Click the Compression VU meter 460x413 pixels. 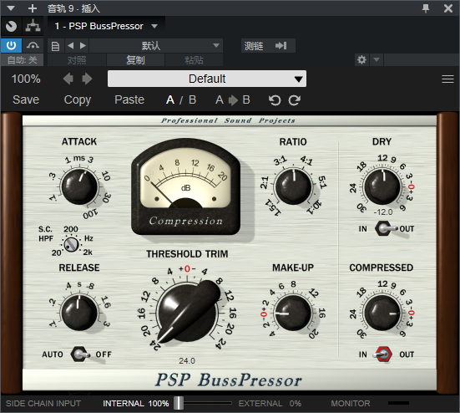185,186
